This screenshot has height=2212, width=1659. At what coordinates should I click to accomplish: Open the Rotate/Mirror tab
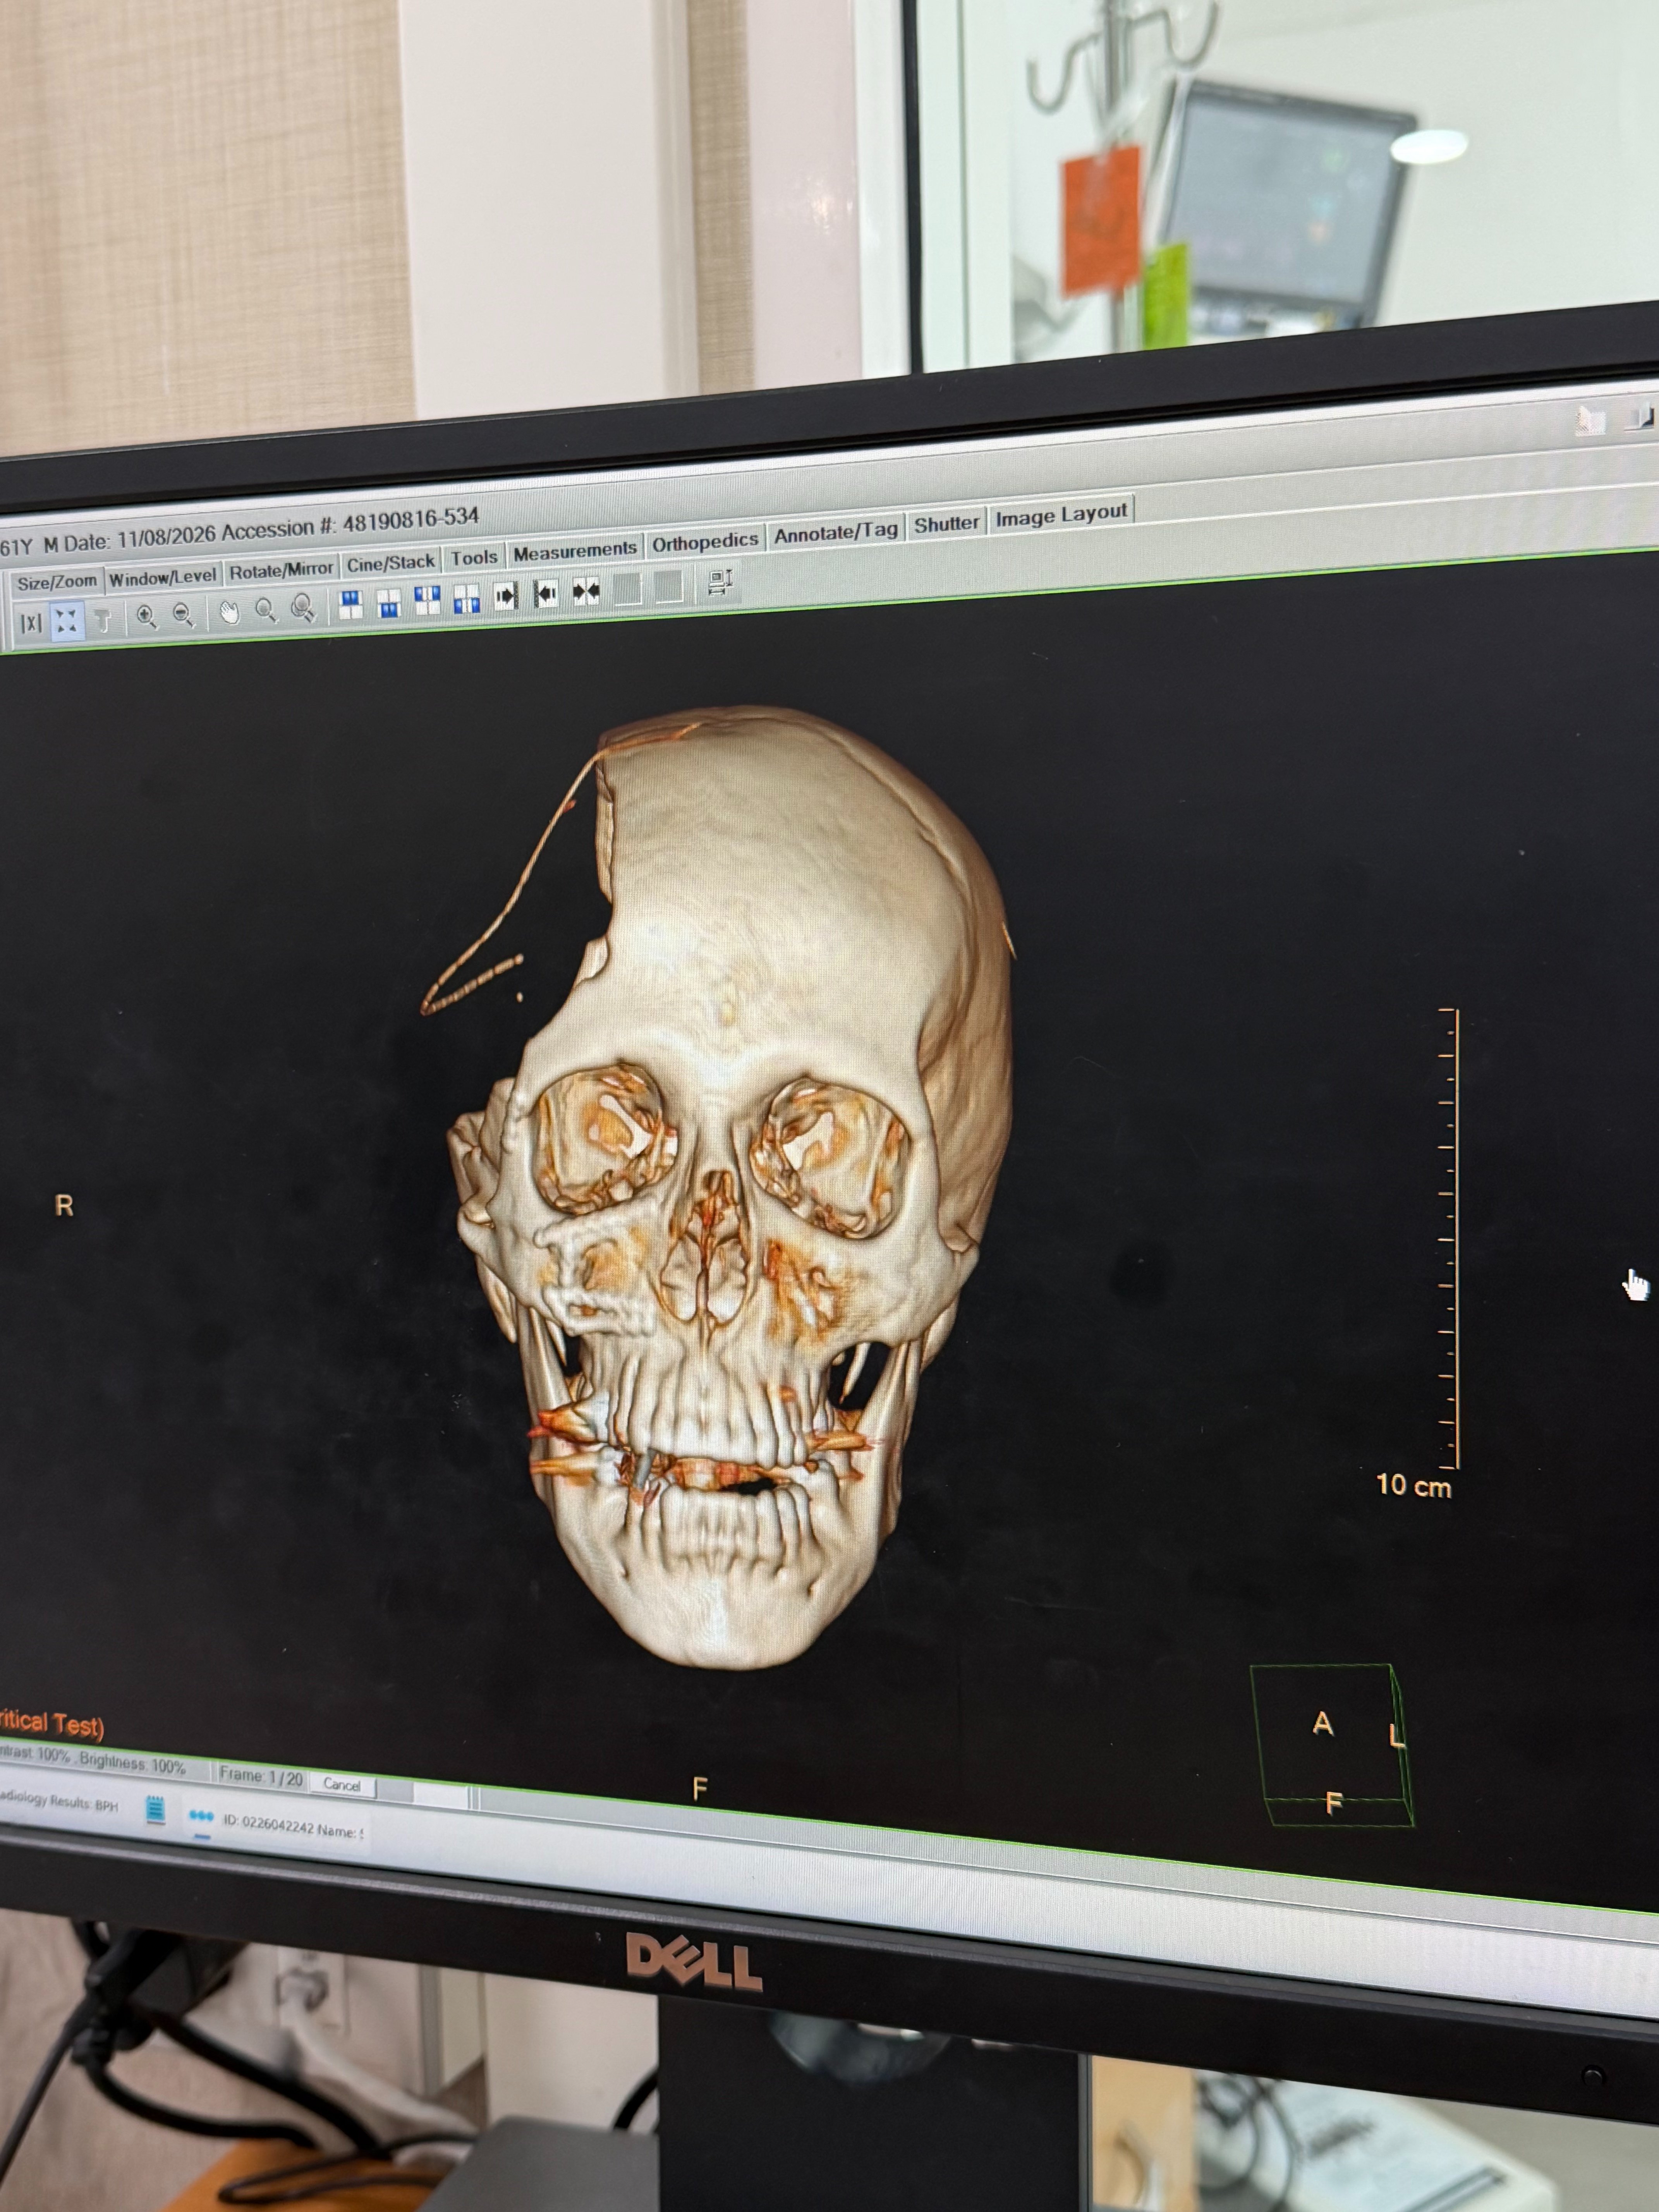[x=281, y=569]
